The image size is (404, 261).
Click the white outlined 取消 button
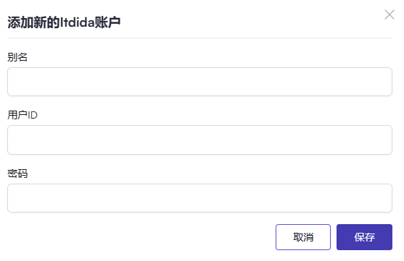point(303,237)
